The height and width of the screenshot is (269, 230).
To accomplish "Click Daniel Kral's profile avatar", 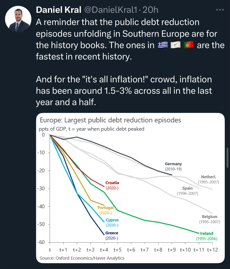I will pyautogui.click(x=19, y=19).
